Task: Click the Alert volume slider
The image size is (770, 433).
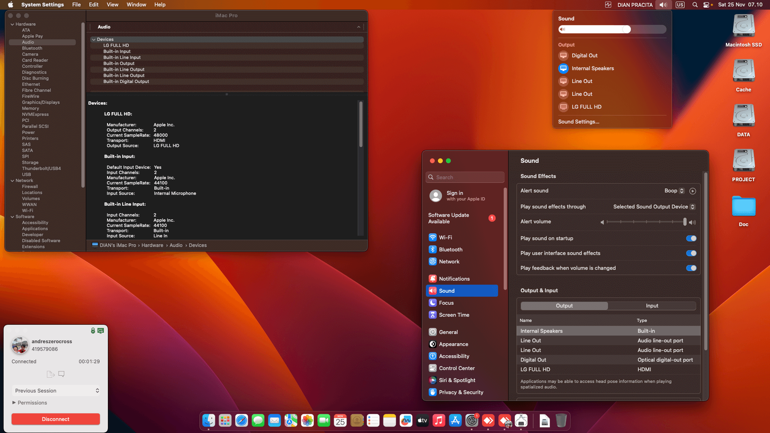Action: [646, 222]
